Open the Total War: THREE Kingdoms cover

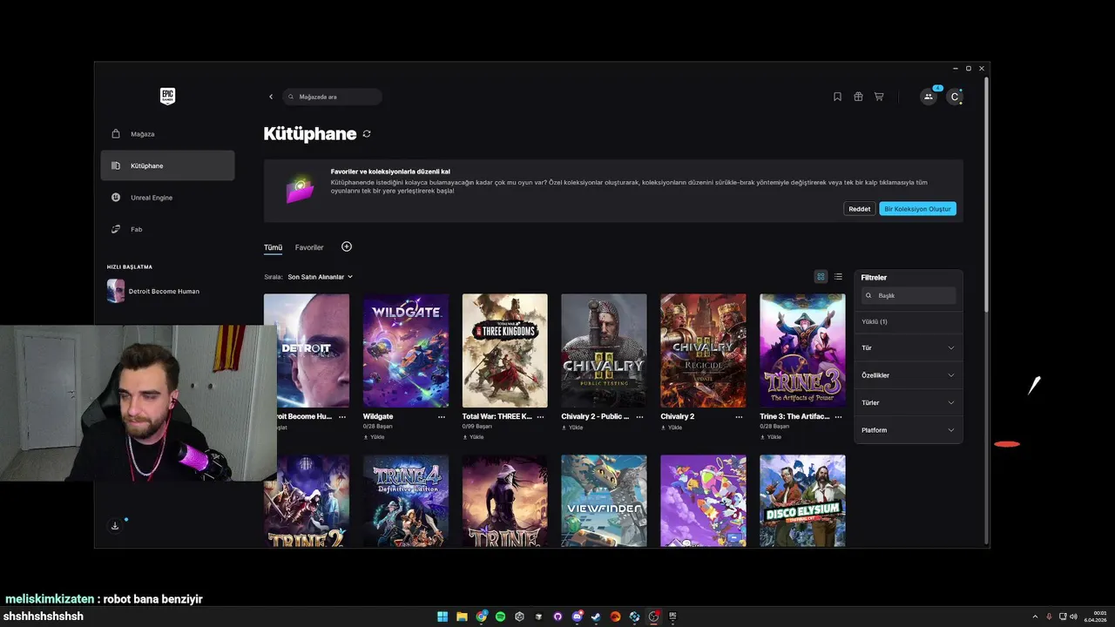click(505, 350)
